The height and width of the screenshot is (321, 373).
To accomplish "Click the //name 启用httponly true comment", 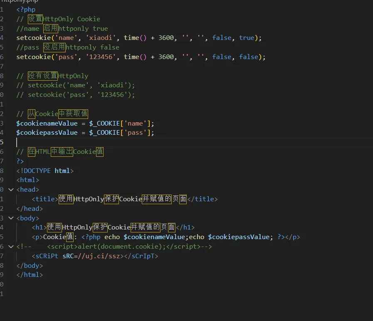I will click(62, 29).
